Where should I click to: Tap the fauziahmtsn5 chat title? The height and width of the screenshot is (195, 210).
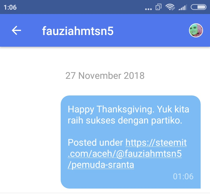(x=78, y=31)
